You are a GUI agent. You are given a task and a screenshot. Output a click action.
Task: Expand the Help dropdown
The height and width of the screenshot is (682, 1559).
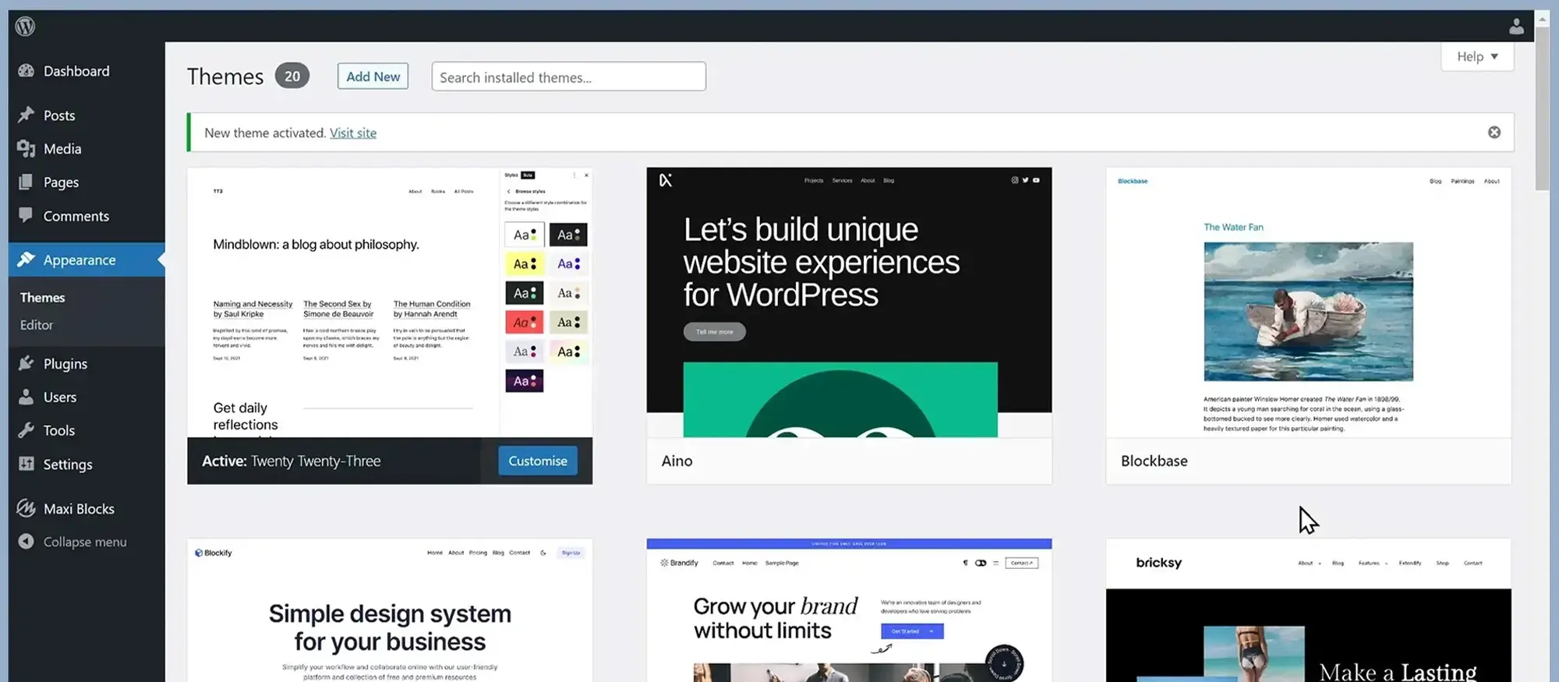pos(1477,56)
